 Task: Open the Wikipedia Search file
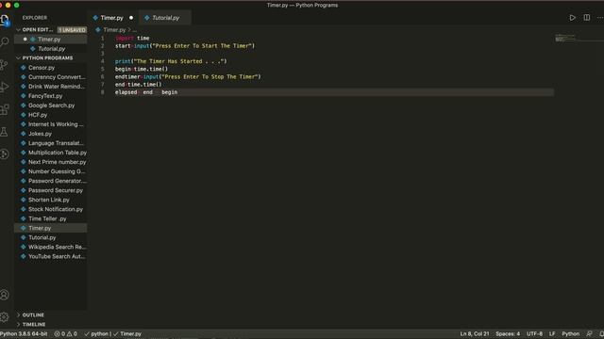(50, 247)
